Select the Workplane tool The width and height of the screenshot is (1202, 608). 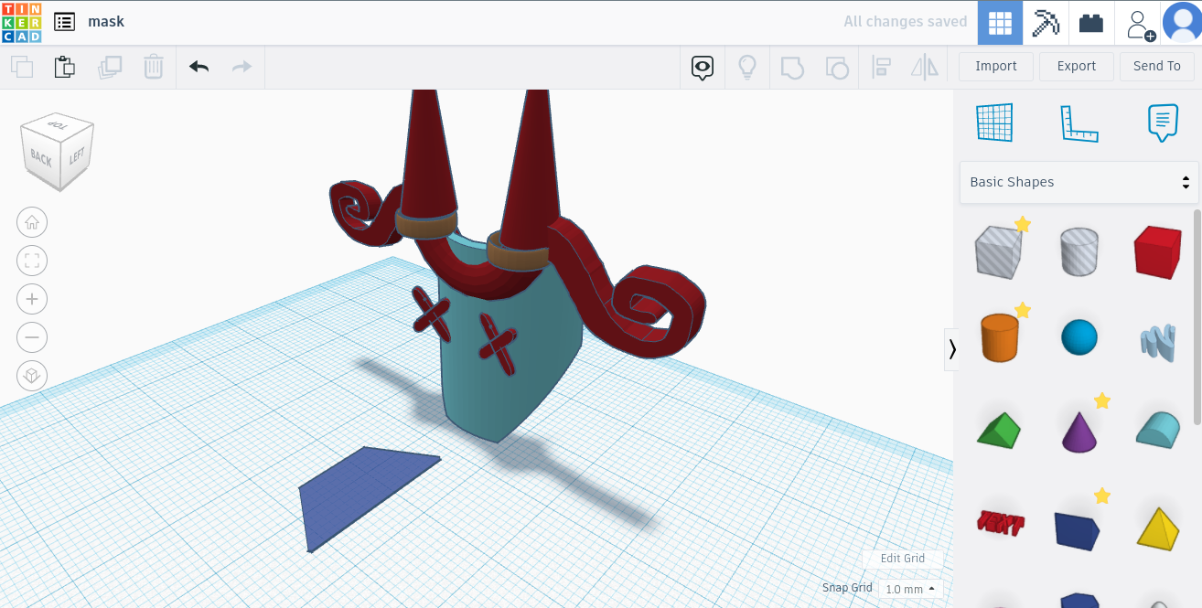pyautogui.click(x=995, y=123)
